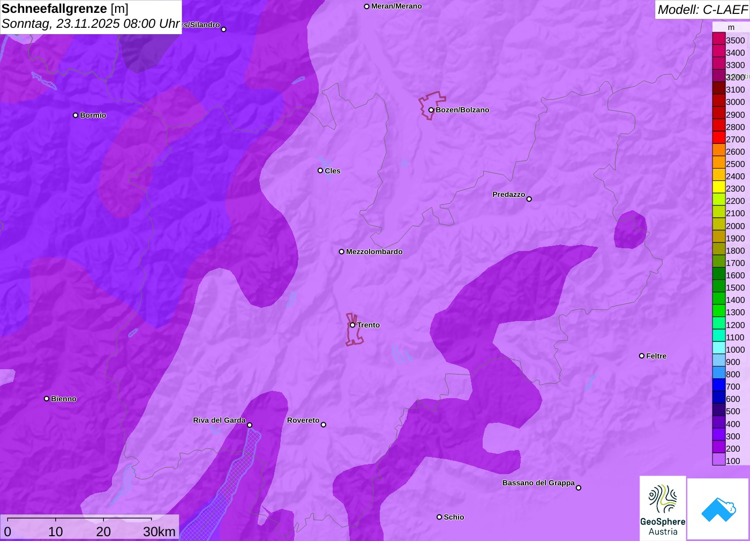Viewport: 750px width, 541px height.
Task: Click the 700 m blue legend swatch
Action: [x=719, y=385]
